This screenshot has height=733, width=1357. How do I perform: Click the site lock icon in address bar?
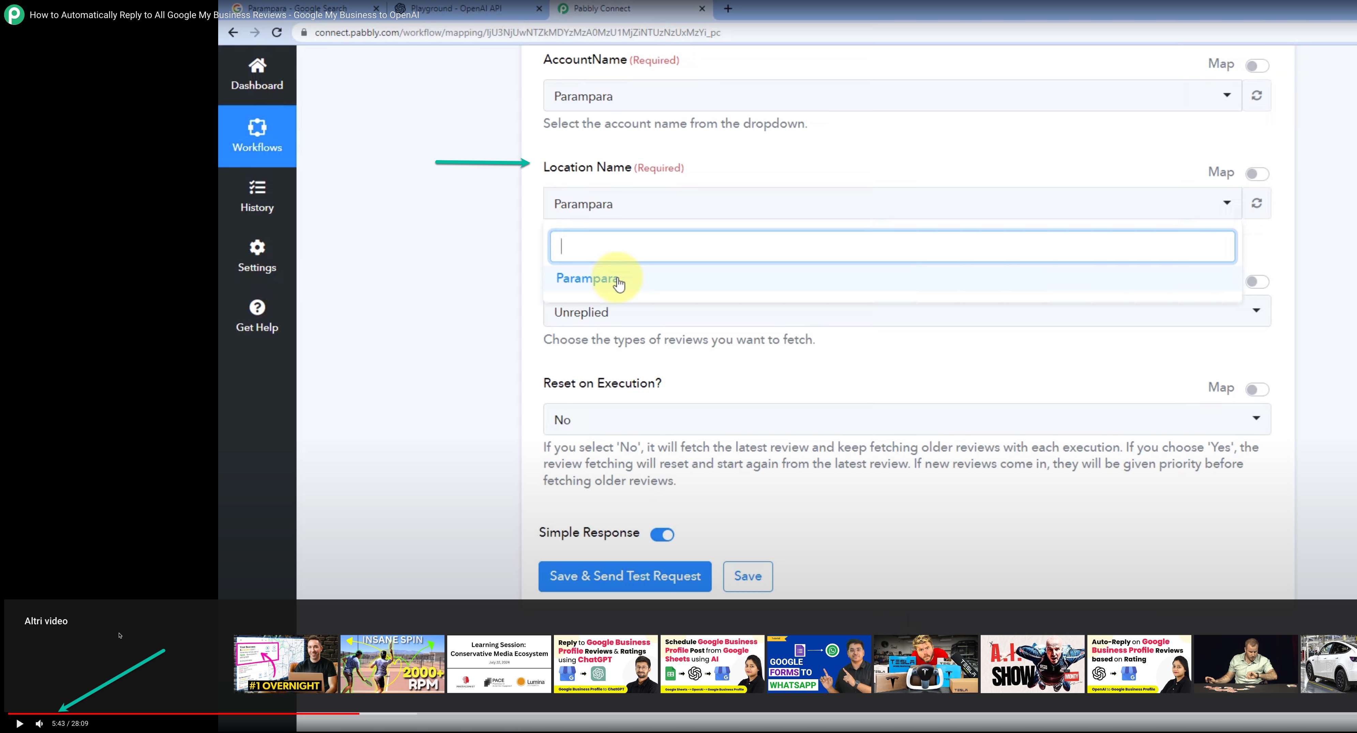click(x=303, y=33)
